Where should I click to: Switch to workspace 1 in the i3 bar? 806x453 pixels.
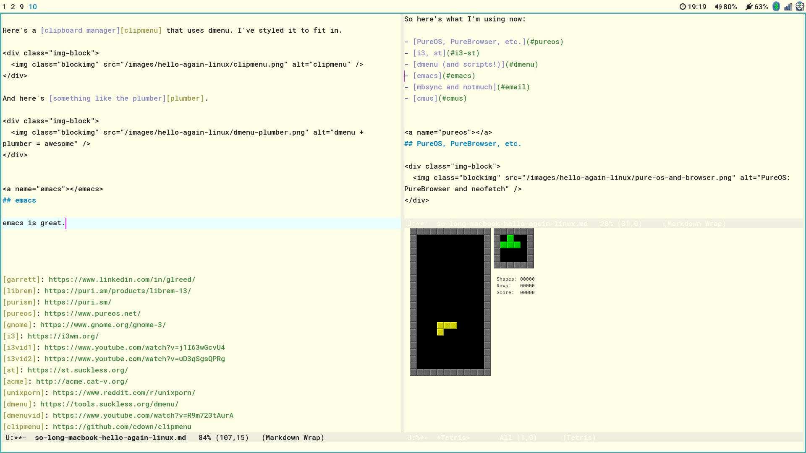pyautogui.click(x=4, y=7)
